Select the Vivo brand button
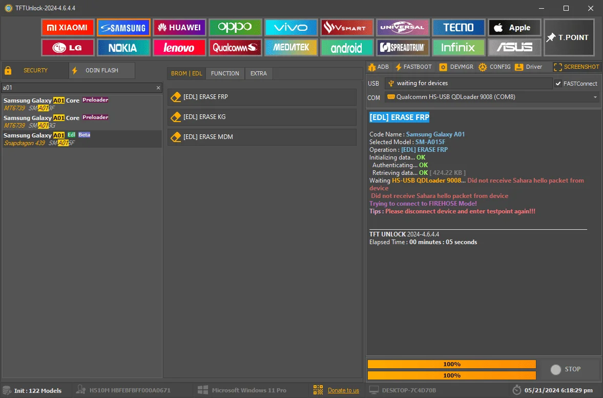Viewport: 603px width, 398px height. click(291, 27)
